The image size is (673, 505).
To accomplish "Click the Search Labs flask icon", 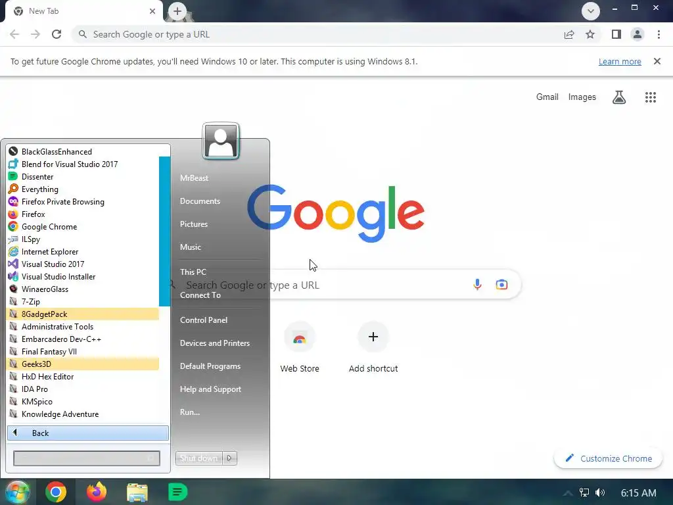I will (x=619, y=97).
